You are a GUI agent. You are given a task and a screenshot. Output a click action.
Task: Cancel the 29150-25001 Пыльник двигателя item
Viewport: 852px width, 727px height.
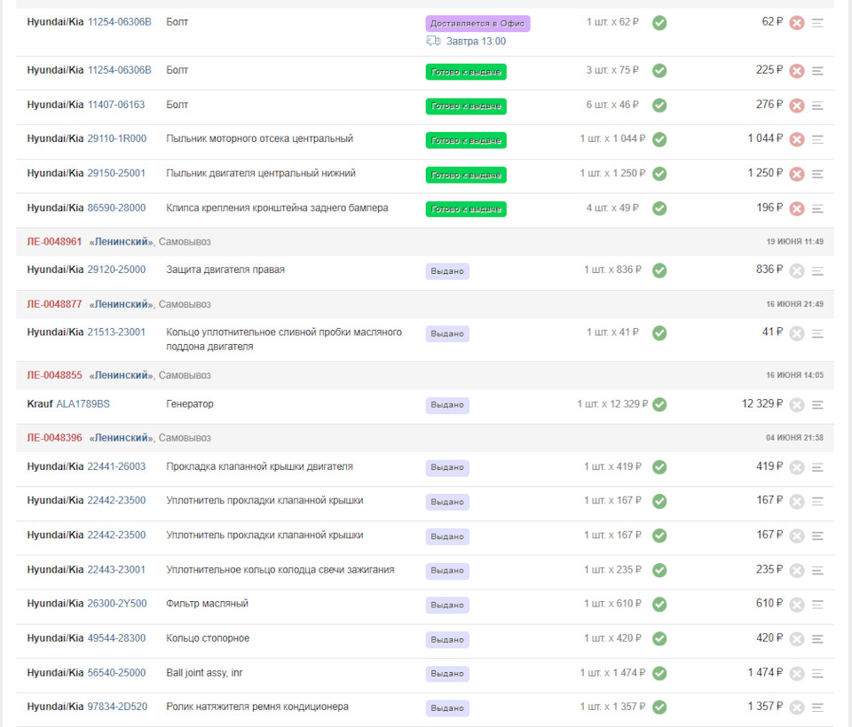[x=797, y=175]
